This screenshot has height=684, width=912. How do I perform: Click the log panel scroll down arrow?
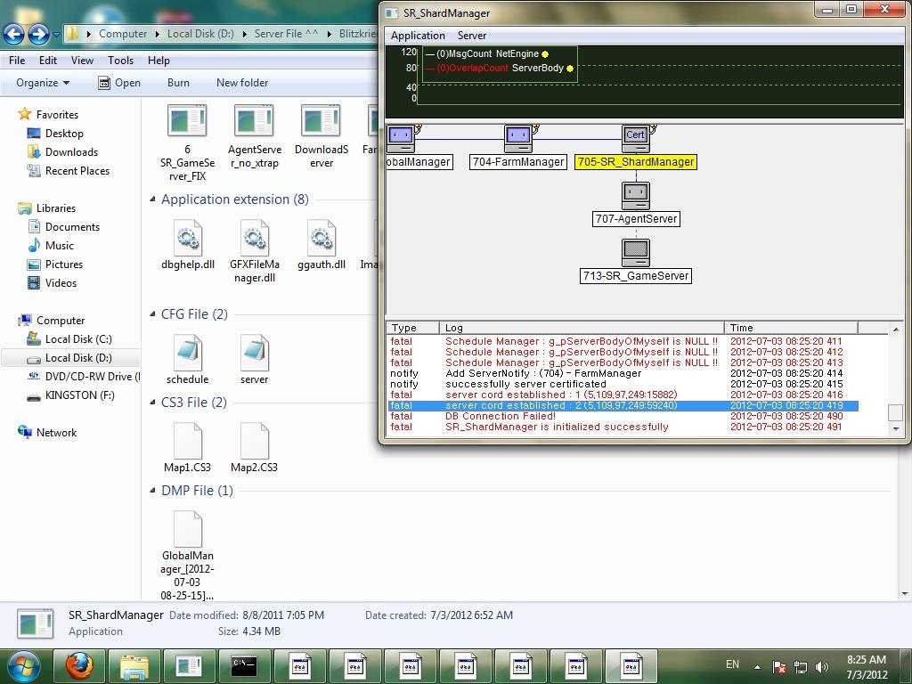(x=896, y=429)
